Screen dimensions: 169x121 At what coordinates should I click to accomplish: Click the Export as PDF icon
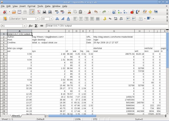(x=39, y=12)
